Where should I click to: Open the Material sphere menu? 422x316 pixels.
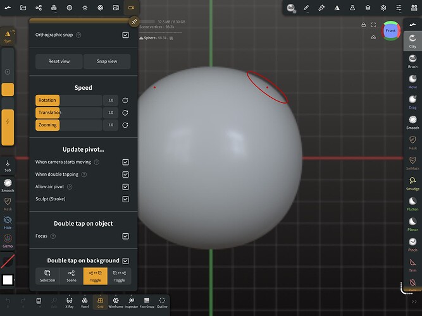pyautogui.click(x=70, y=8)
